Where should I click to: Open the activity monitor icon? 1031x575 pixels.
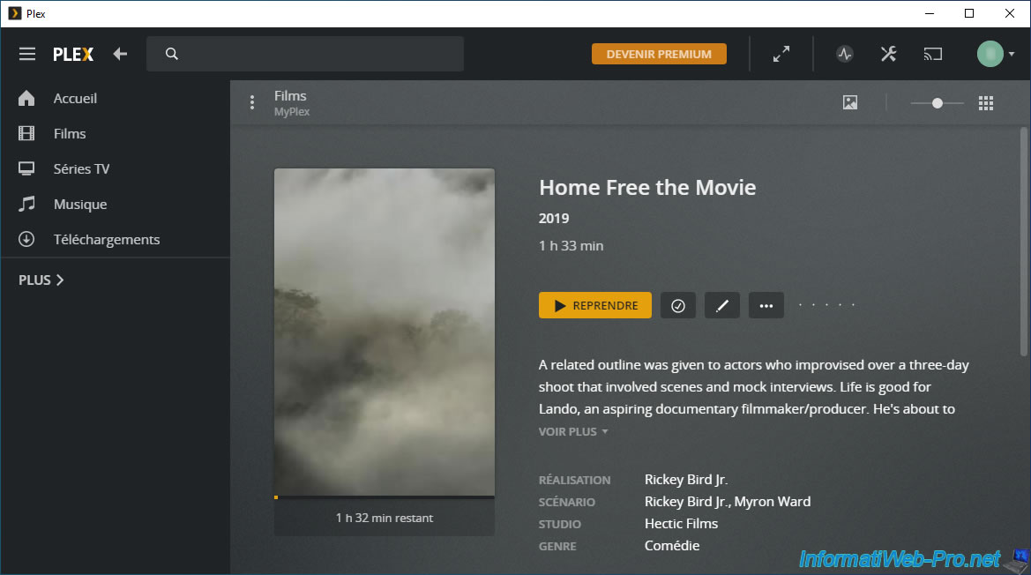click(845, 54)
